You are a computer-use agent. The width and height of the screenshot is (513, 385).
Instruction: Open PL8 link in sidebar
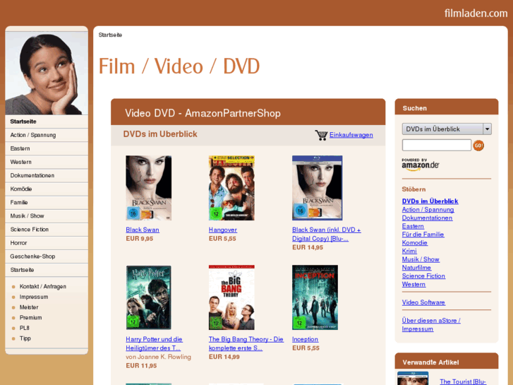pos(25,328)
